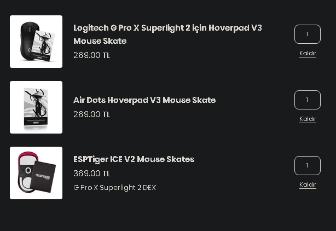
Task: Open the Air Dots Hoverpad V3 Mouse Skate title
Action: click(x=144, y=100)
